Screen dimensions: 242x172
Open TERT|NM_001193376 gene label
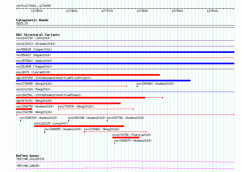30,159
